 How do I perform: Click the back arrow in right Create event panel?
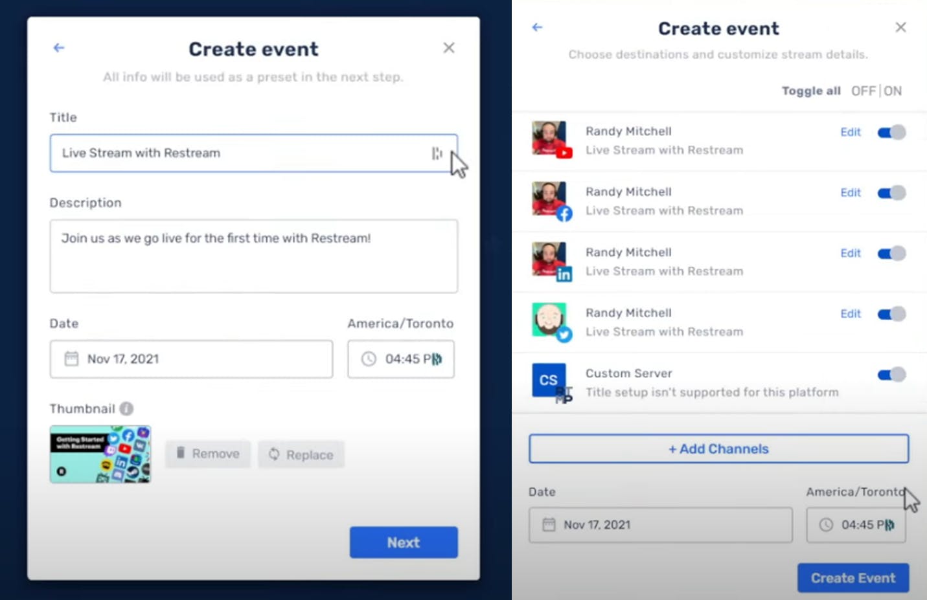click(537, 27)
